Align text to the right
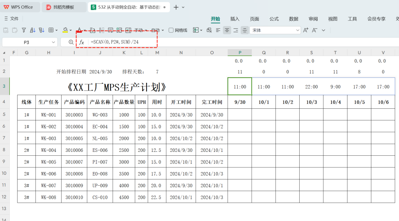 pos(236,30)
